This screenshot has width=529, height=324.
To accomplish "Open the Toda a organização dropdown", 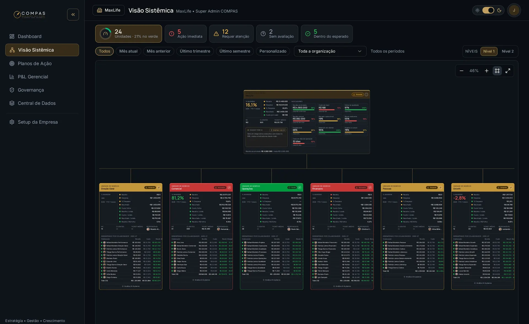I will (330, 51).
